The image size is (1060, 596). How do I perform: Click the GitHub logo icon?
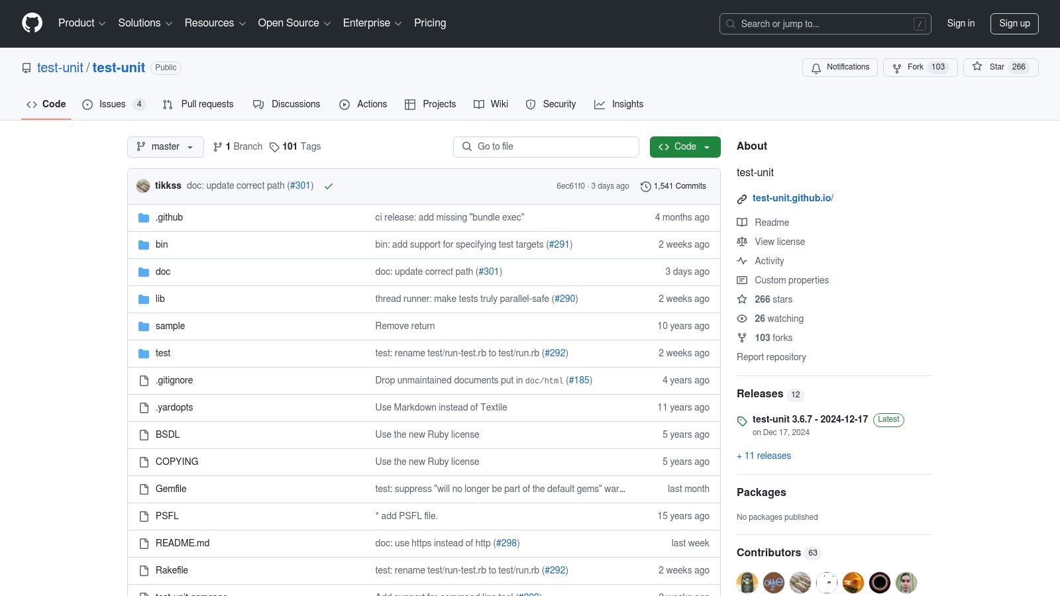pyautogui.click(x=32, y=23)
